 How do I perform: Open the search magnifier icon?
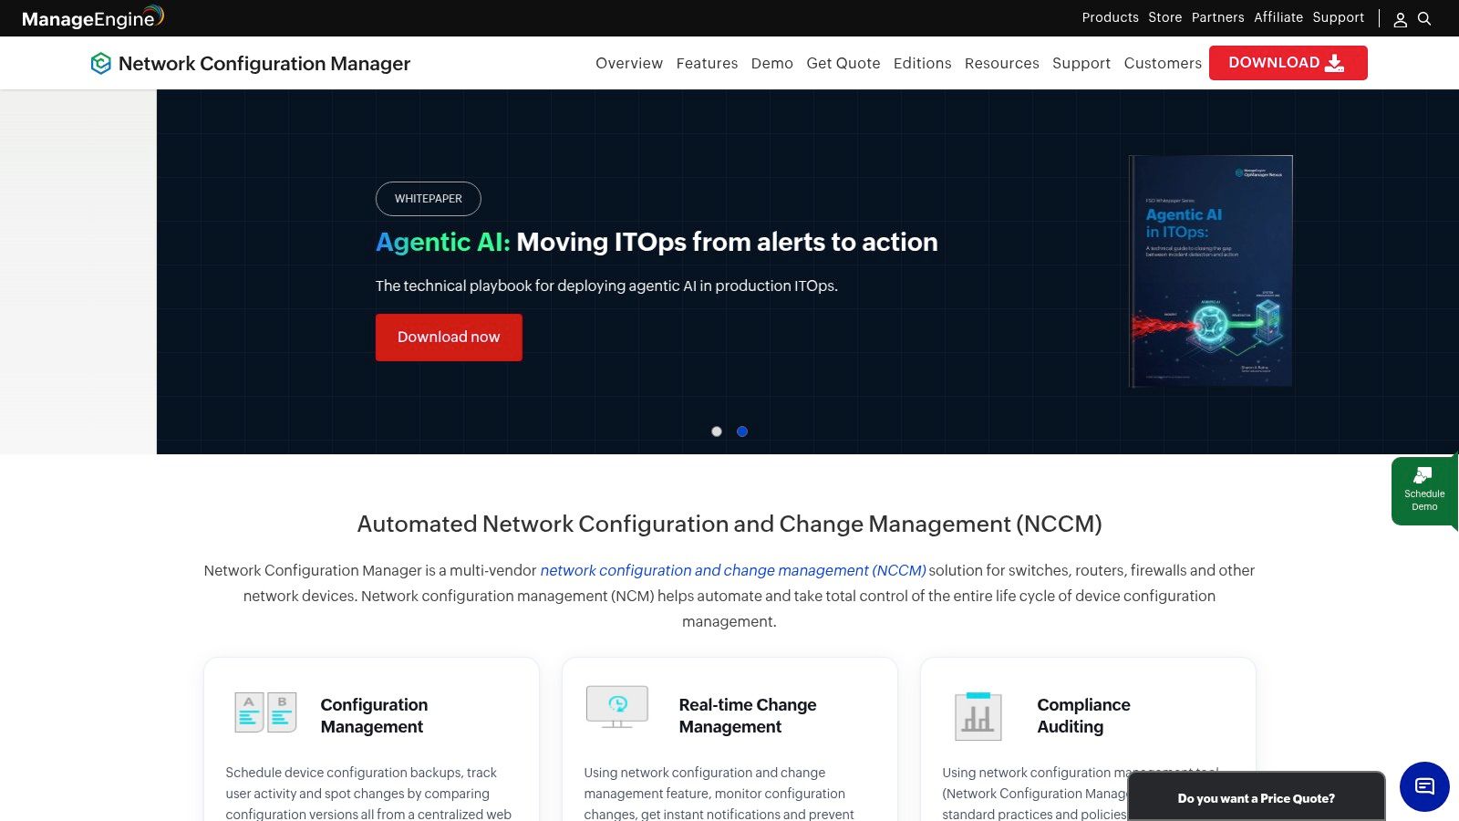click(1424, 19)
